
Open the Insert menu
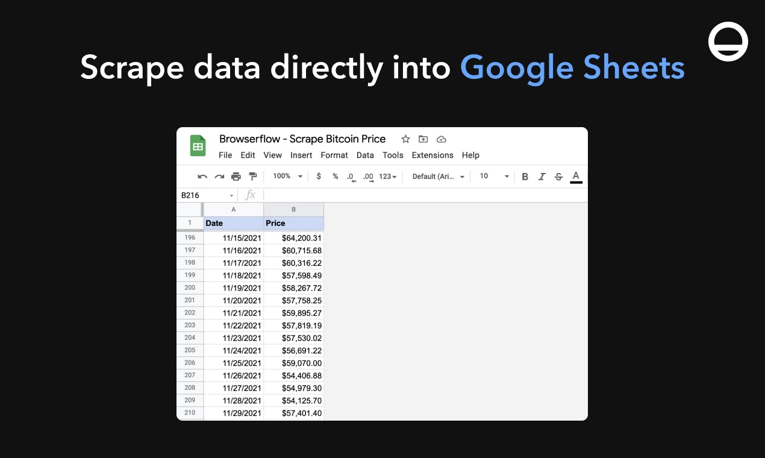click(301, 155)
